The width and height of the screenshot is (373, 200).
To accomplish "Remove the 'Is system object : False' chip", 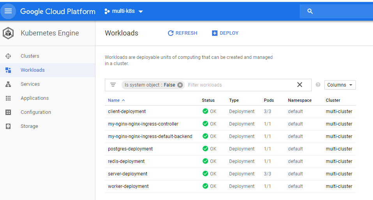I will [180, 85].
